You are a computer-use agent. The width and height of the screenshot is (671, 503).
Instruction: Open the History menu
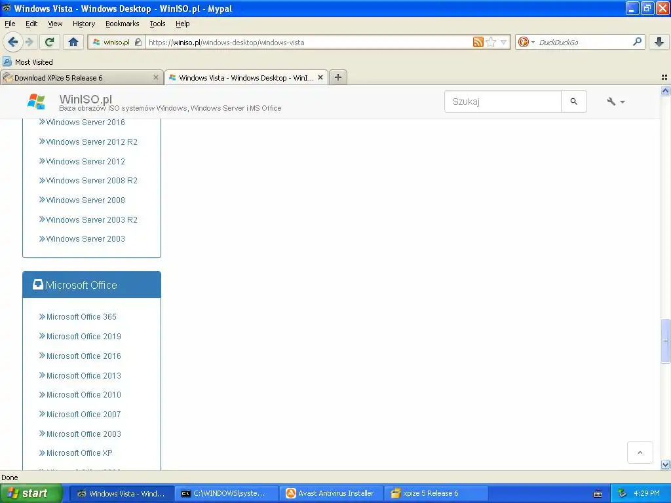coord(83,24)
